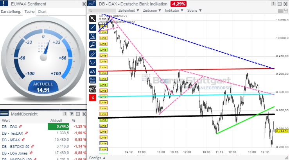289x160 pixels.
Task: Open the Indikator dropdown
Action: click(x=174, y=11)
